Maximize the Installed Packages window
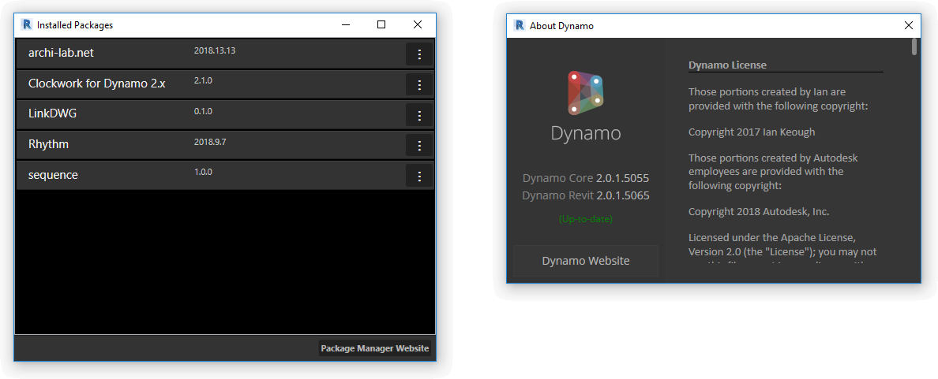The width and height of the screenshot is (938, 379). pos(381,24)
